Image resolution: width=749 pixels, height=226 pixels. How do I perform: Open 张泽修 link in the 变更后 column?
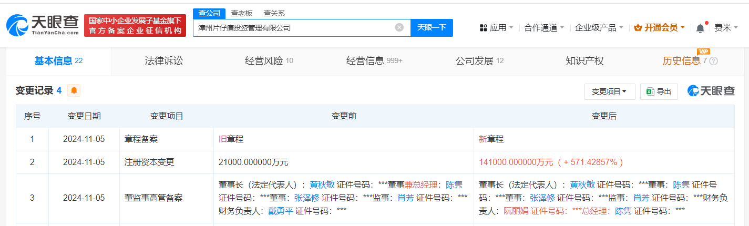coord(542,198)
